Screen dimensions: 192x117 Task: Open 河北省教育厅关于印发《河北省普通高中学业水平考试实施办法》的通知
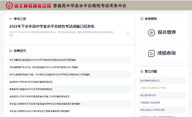(x=69, y=67)
